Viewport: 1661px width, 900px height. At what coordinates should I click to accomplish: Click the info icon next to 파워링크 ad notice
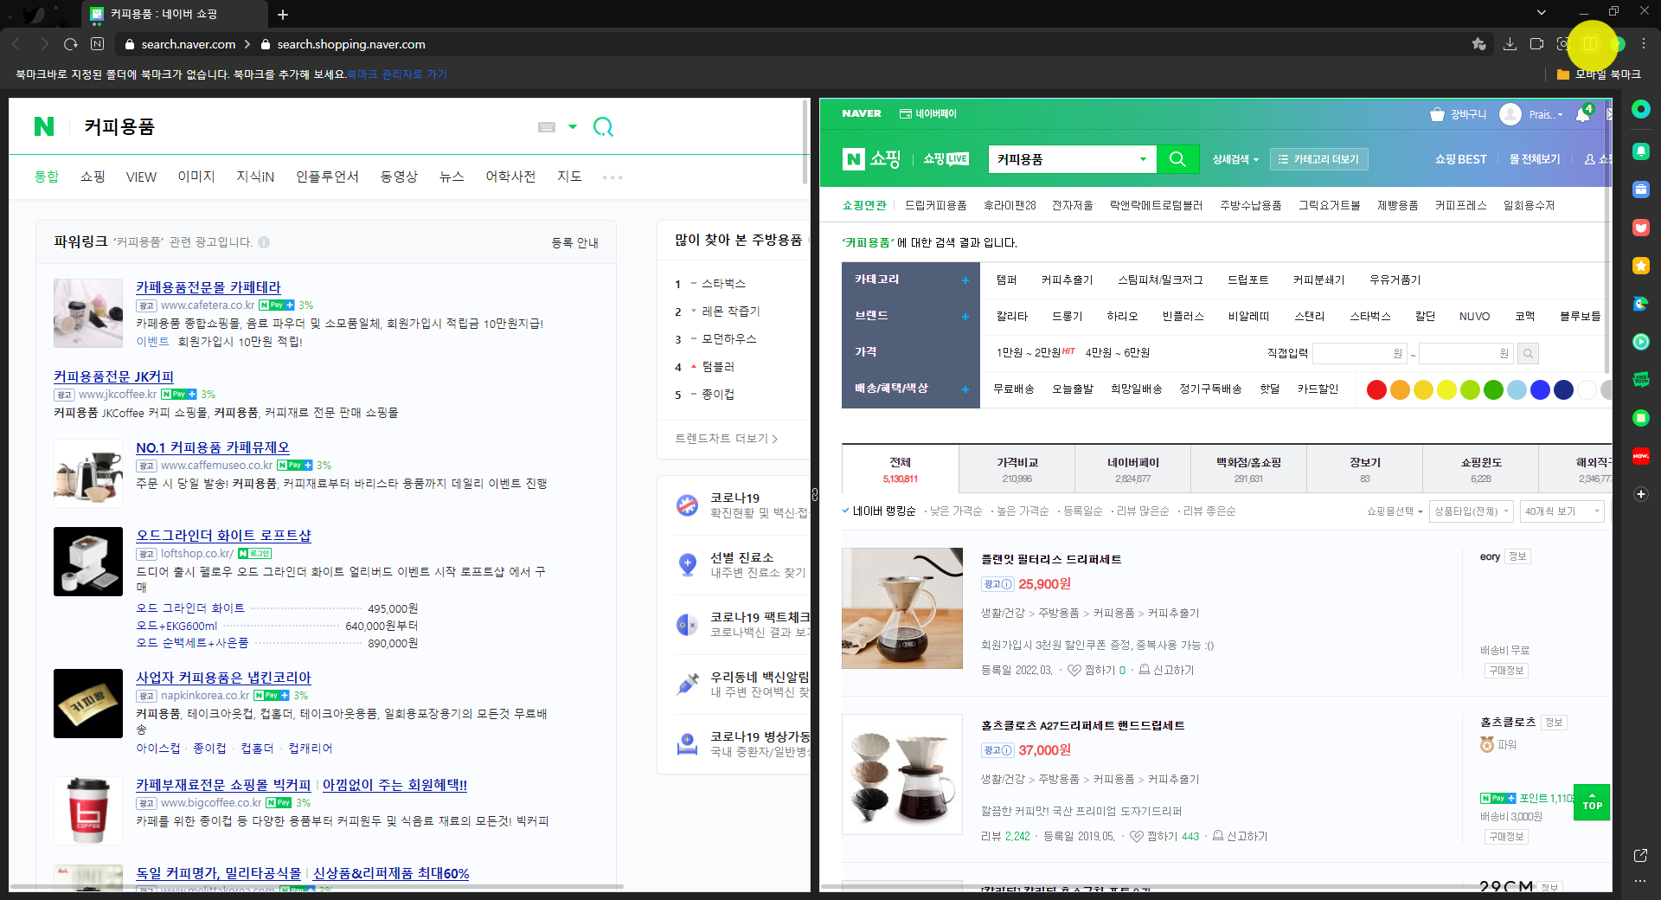click(264, 242)
